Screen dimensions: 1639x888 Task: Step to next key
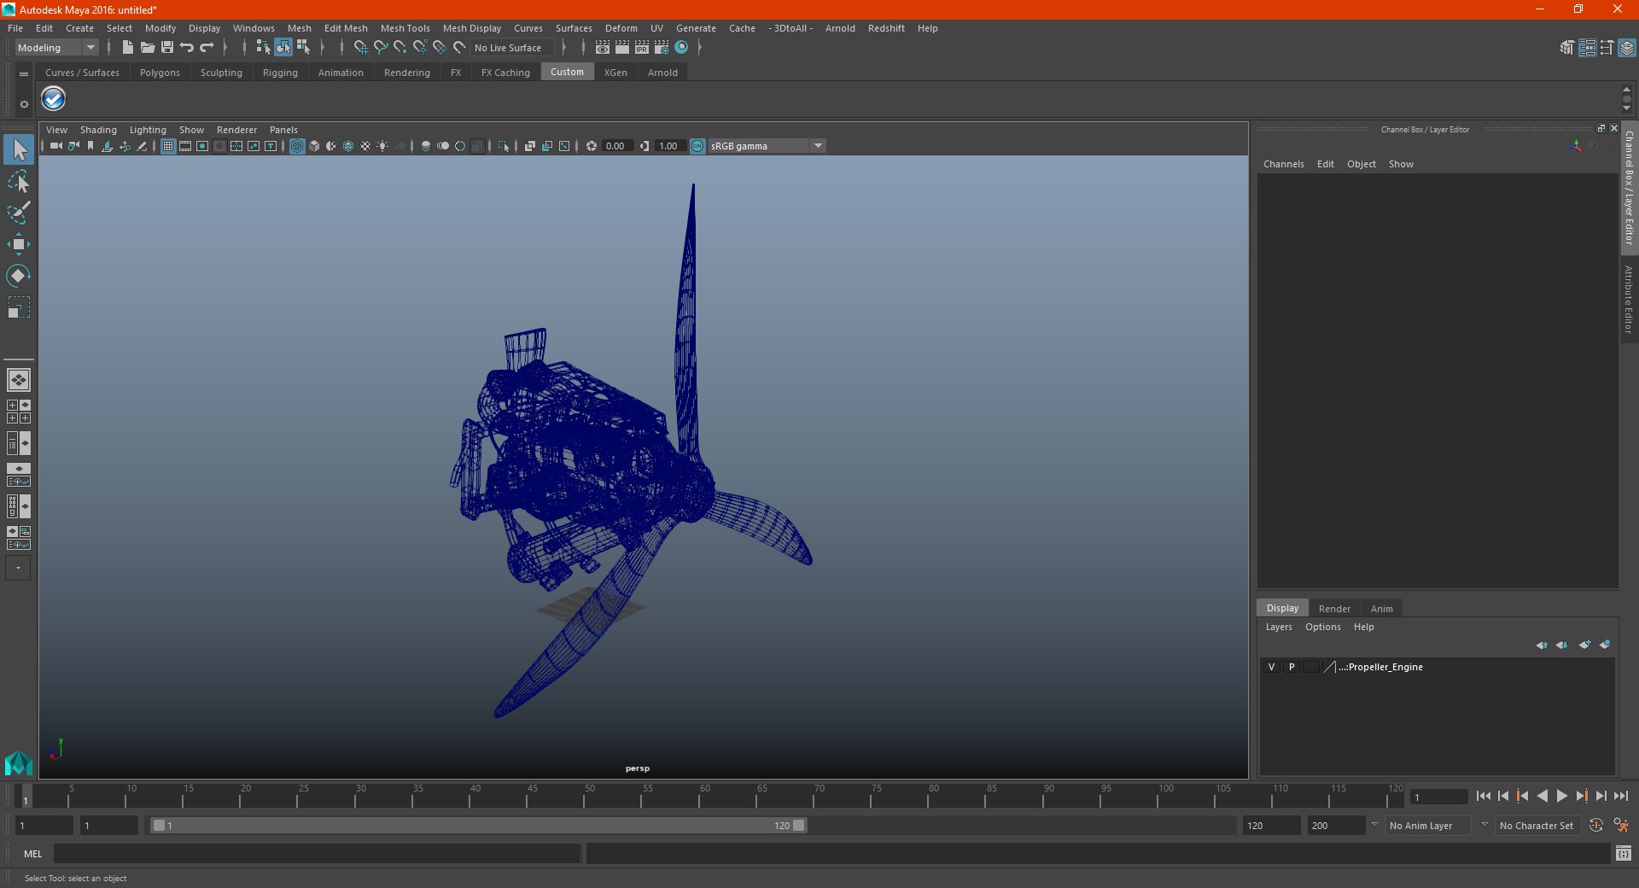point(1582,796)
